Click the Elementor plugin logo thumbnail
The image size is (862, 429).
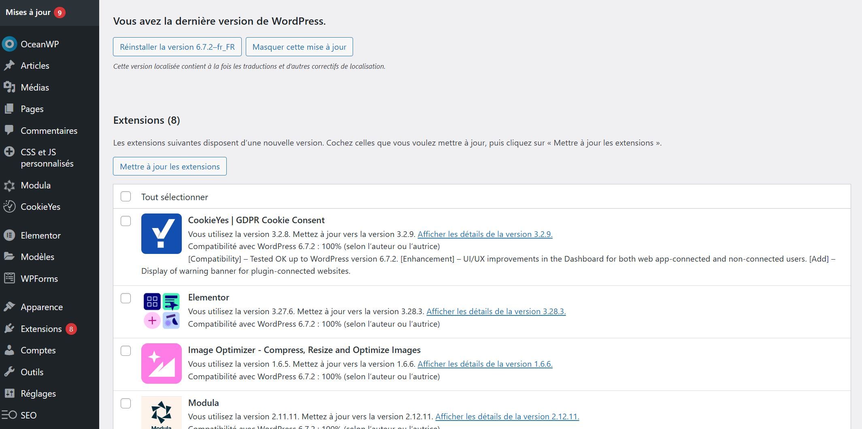click(x=162, y=311)
